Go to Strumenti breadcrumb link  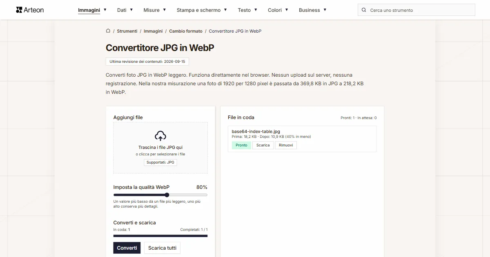pyautogui.click(x=127, y=31)
